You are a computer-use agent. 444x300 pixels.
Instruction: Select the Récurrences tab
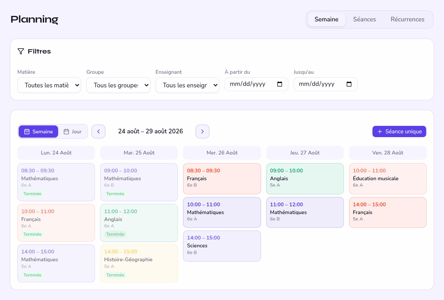408,19
